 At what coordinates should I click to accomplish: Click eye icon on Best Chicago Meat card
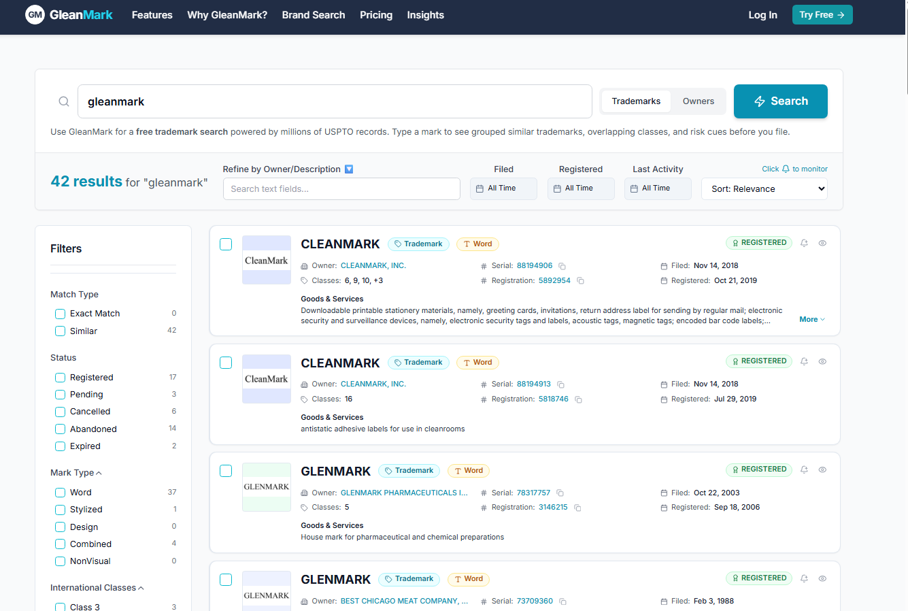tap(822, 578)
